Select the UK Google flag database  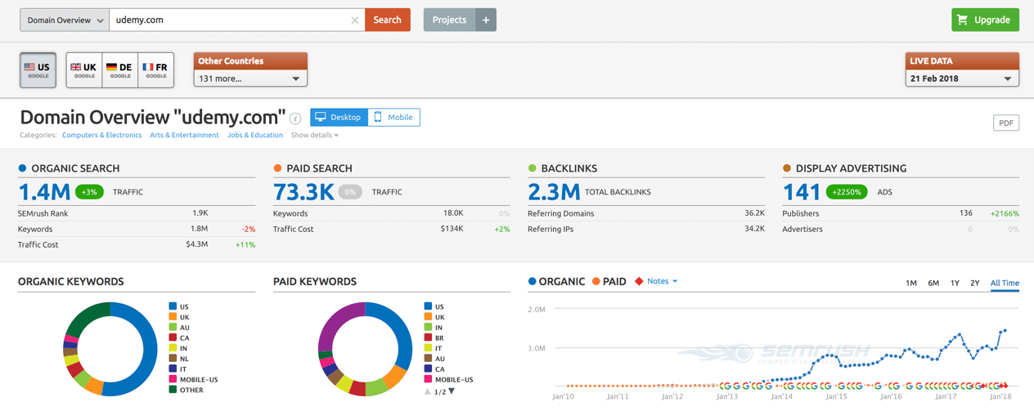(x=84, y=70)
